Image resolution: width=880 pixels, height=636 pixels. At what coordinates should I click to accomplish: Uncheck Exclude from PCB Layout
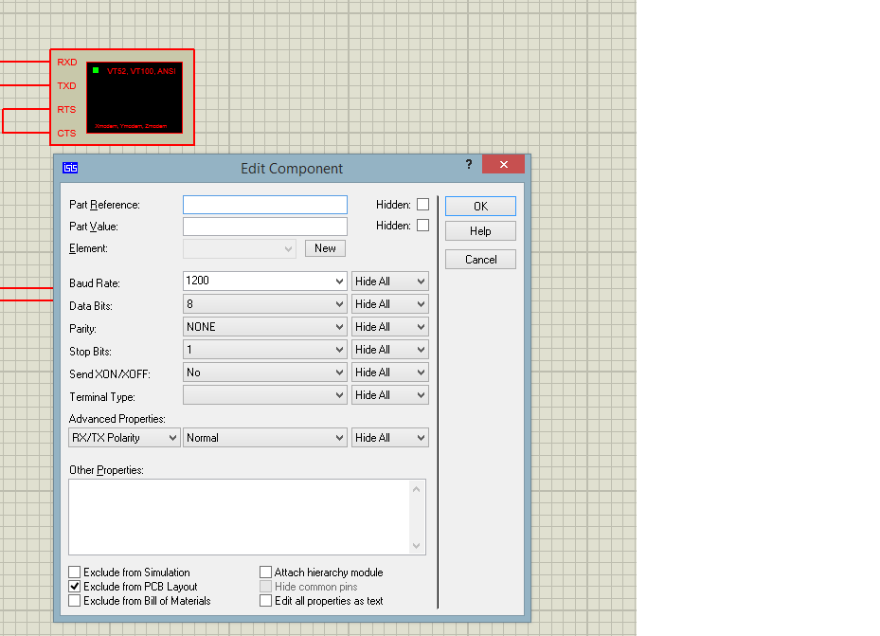pos(74,586)
